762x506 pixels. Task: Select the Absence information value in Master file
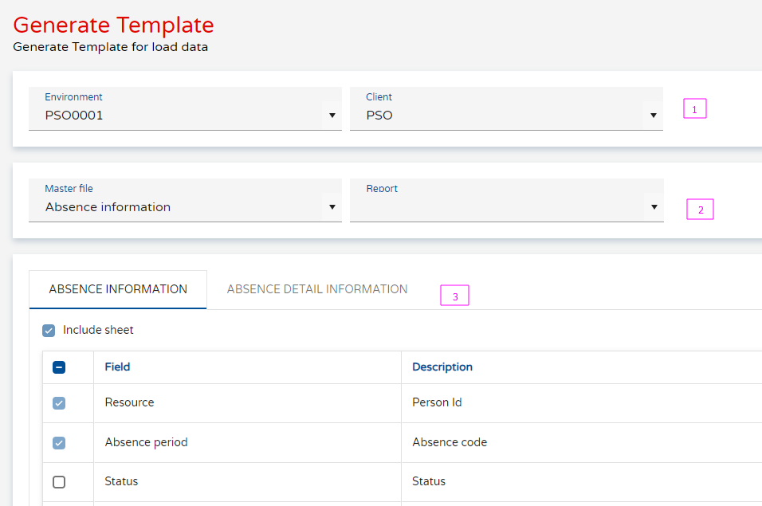tap(106, 206)
